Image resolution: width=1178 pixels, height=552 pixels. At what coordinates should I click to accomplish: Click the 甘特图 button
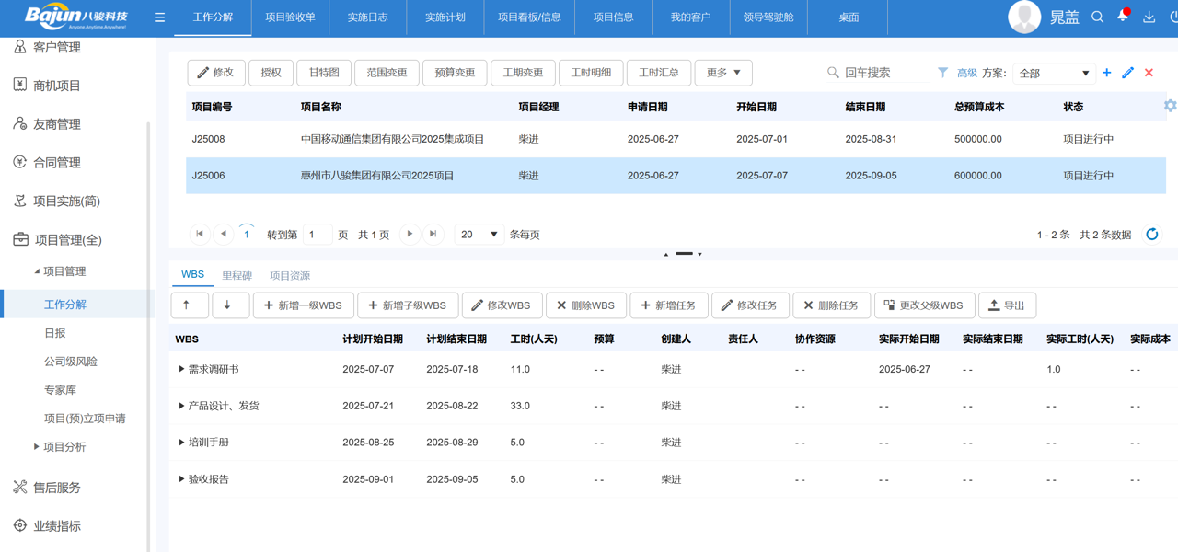324,73
